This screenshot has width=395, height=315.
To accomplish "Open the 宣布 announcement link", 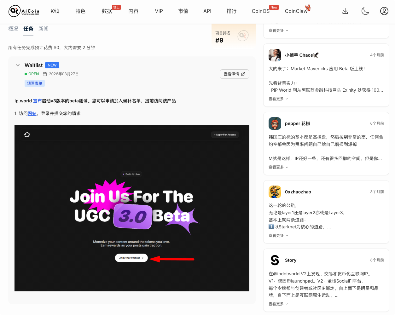I will 38,101.
